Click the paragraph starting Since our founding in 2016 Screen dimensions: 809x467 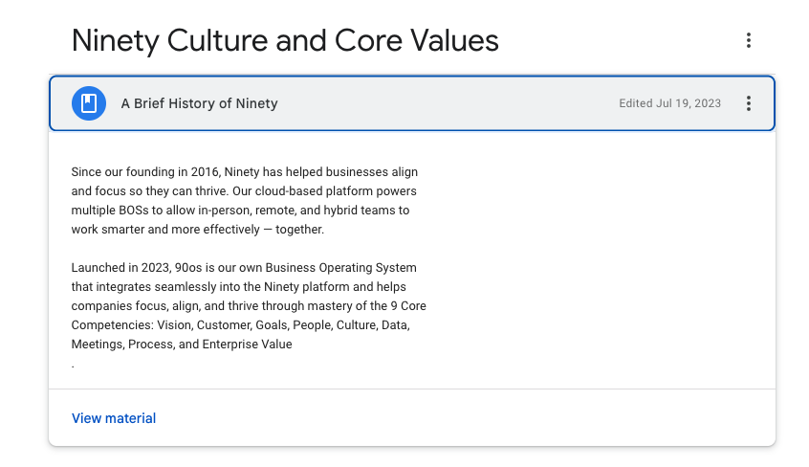click(x=245, y=200)
